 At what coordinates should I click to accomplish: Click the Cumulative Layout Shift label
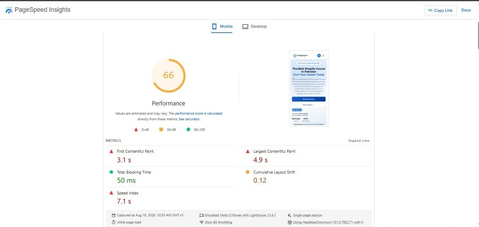coord(274,172)
